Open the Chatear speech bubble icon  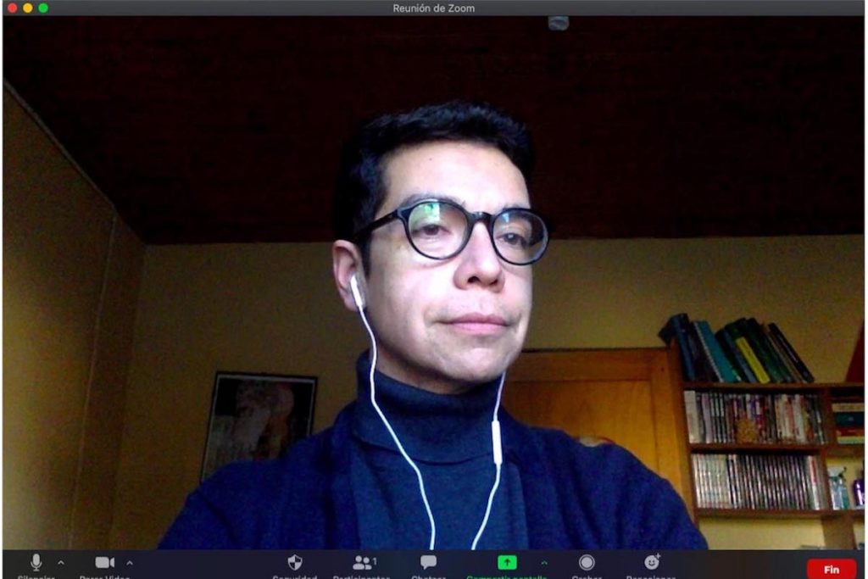428,562
